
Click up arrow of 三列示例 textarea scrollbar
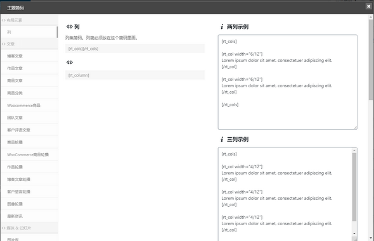(x=354, y=151)
